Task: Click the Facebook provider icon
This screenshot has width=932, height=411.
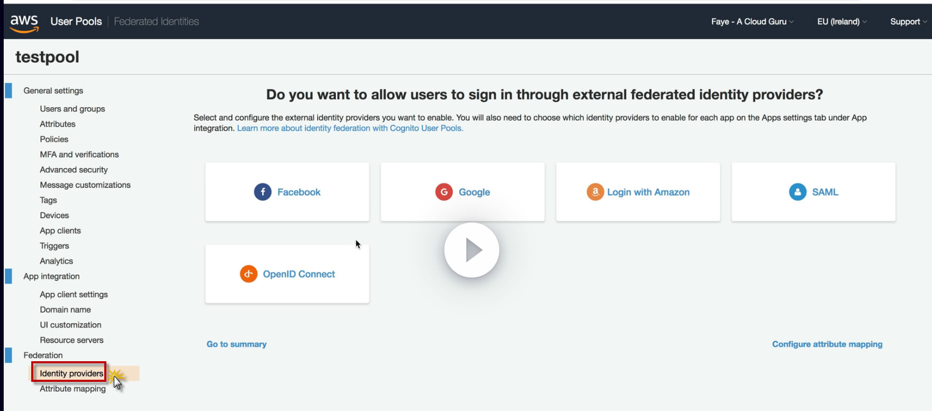Action: (x=263, y=192)
